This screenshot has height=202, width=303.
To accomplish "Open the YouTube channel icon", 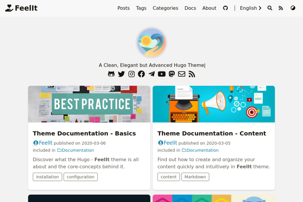I will [162, 74].
